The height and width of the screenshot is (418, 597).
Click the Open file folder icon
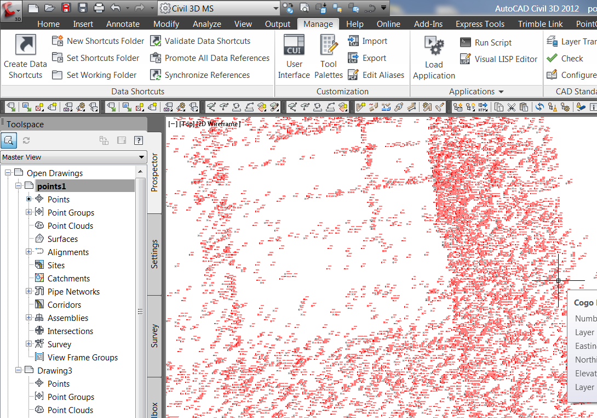(50, 8)
